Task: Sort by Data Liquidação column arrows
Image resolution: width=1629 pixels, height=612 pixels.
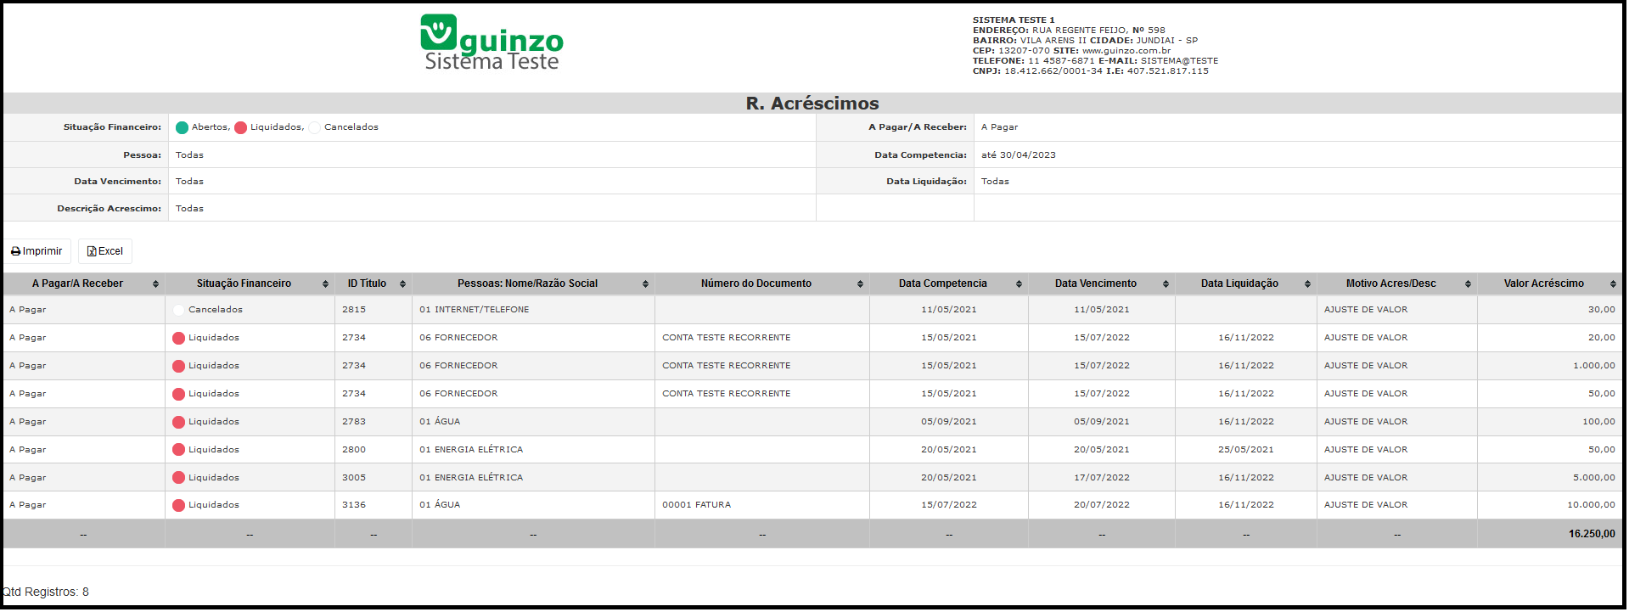Action: [x=1307, y=284]
